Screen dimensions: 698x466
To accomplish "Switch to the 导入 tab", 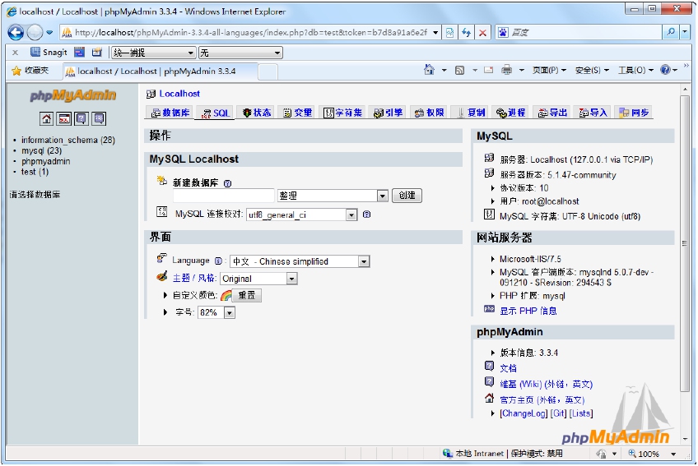I will pos(593,113).
